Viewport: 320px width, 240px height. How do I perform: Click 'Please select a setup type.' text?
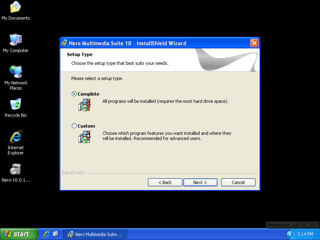click(97, 78)
